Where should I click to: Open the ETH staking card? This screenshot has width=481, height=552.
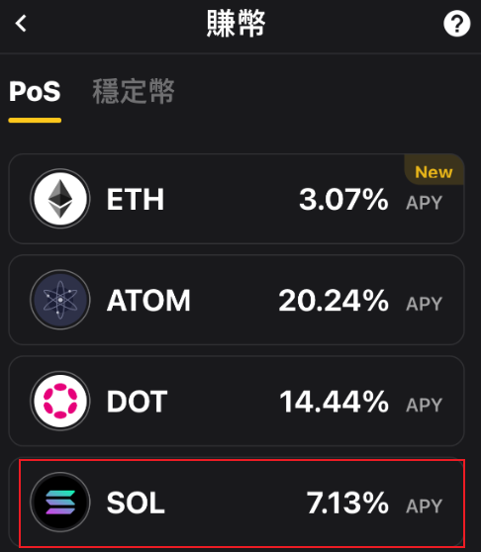[x=237, y=199]
